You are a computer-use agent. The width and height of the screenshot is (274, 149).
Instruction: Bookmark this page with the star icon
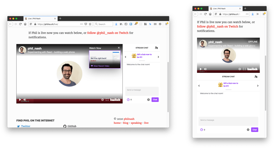pos(90,24)
